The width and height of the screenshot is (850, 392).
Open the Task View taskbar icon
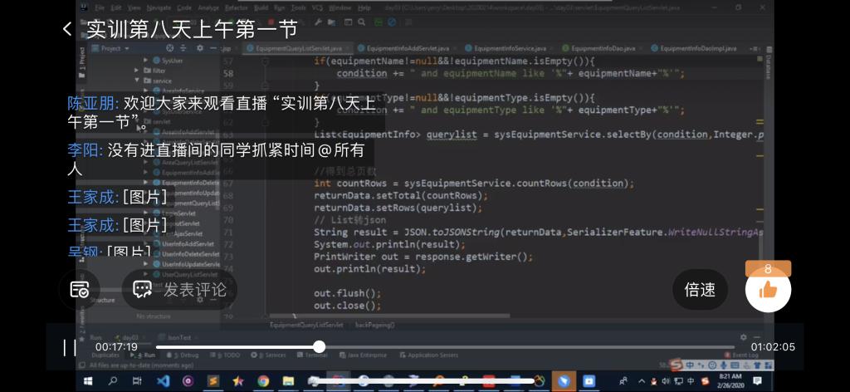pyautogui.click(x=137, y=381)
